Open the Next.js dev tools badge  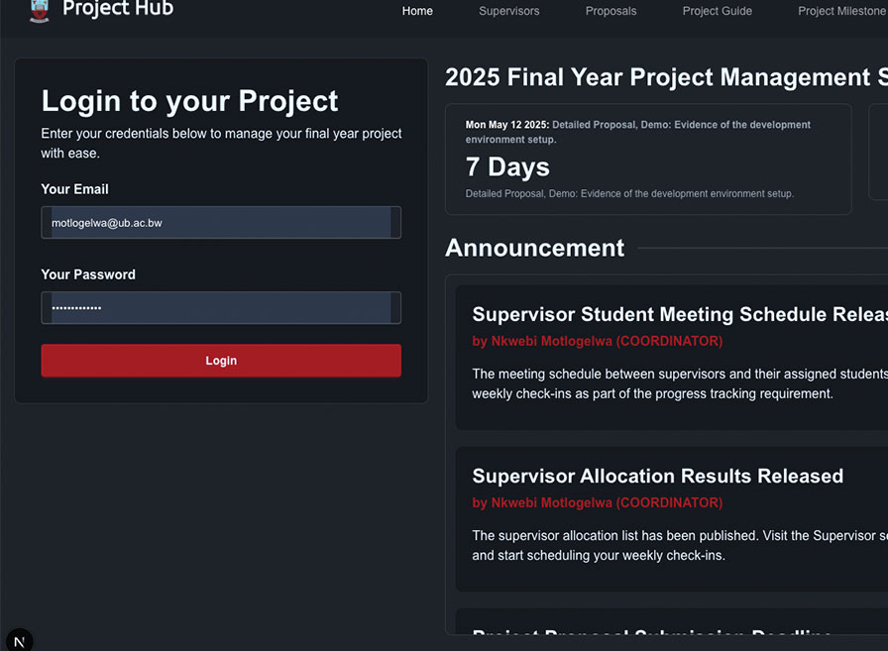click(x=20, y=639)
